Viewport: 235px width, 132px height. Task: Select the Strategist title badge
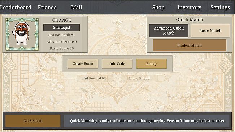pos(61,27)
